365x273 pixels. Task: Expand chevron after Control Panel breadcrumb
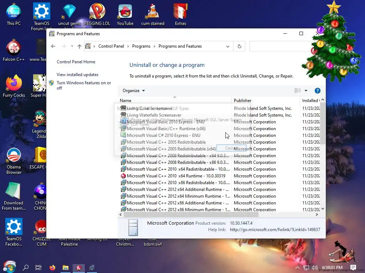point(128,46)
